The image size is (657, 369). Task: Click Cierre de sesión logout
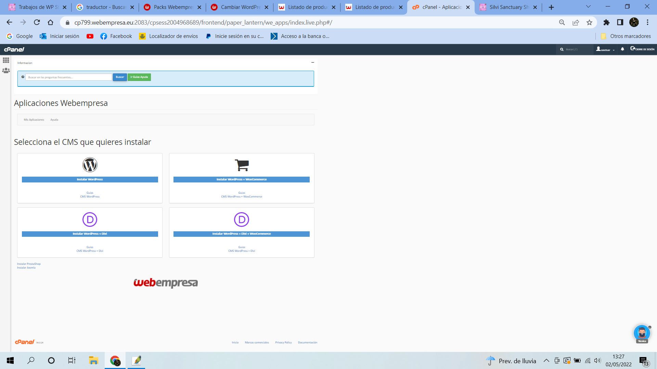click(642, 49)
